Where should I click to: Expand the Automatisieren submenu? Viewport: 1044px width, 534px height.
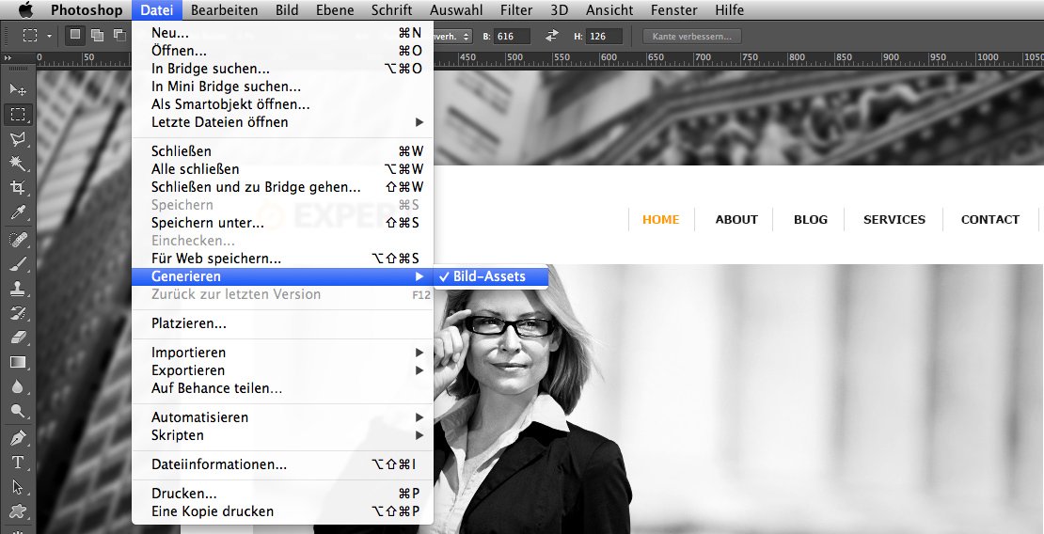pyautogui.click(x=282, y=417)
